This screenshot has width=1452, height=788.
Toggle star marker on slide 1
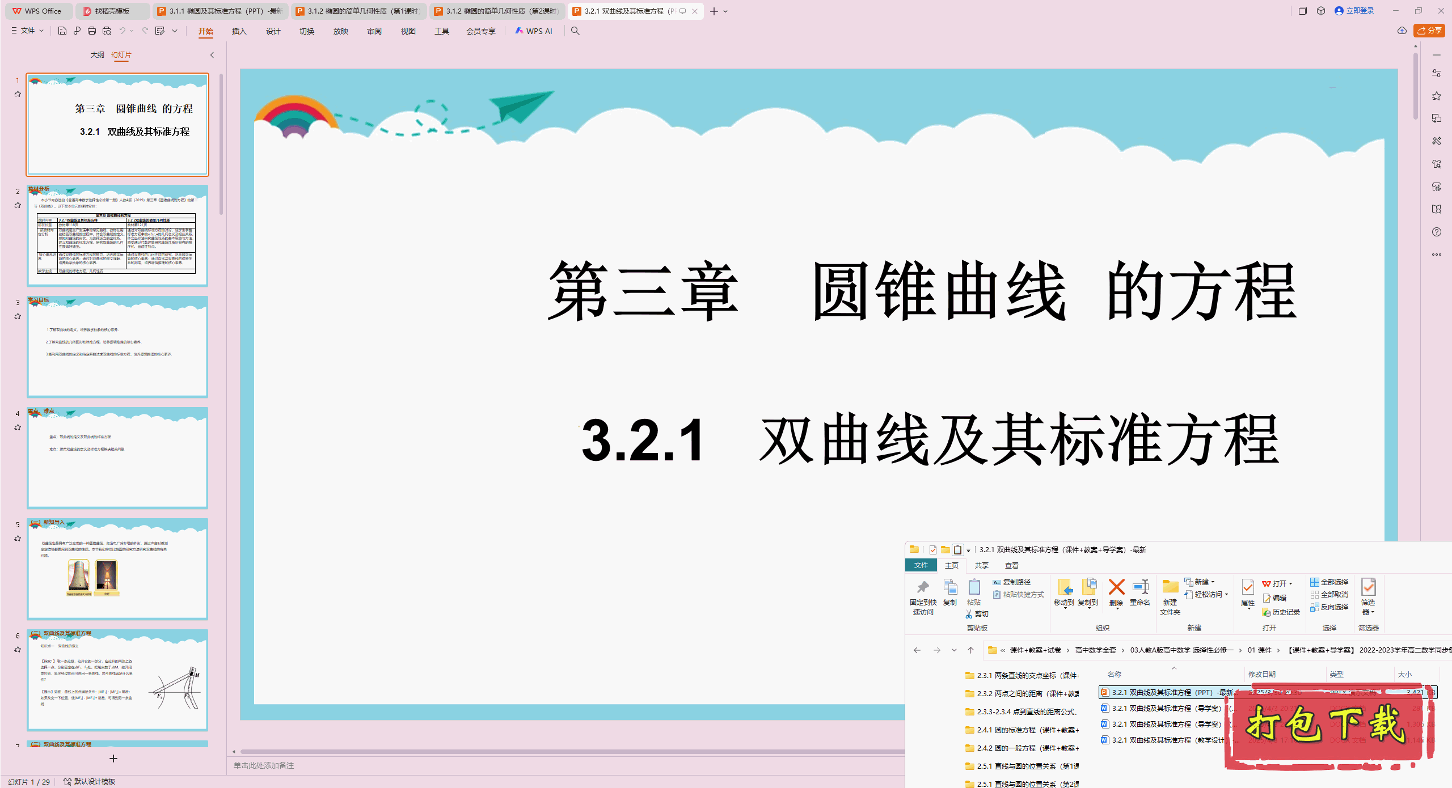(18, 94)
